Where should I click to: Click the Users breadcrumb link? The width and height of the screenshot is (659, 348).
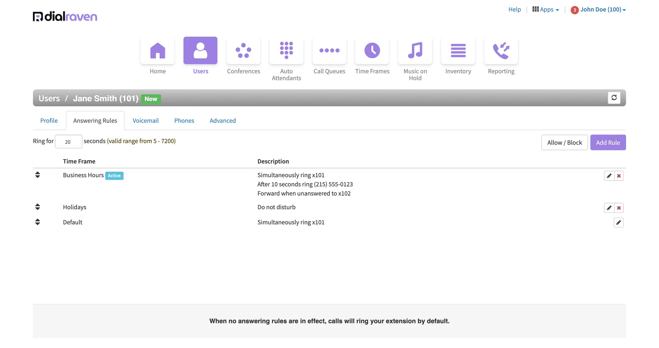49,99
